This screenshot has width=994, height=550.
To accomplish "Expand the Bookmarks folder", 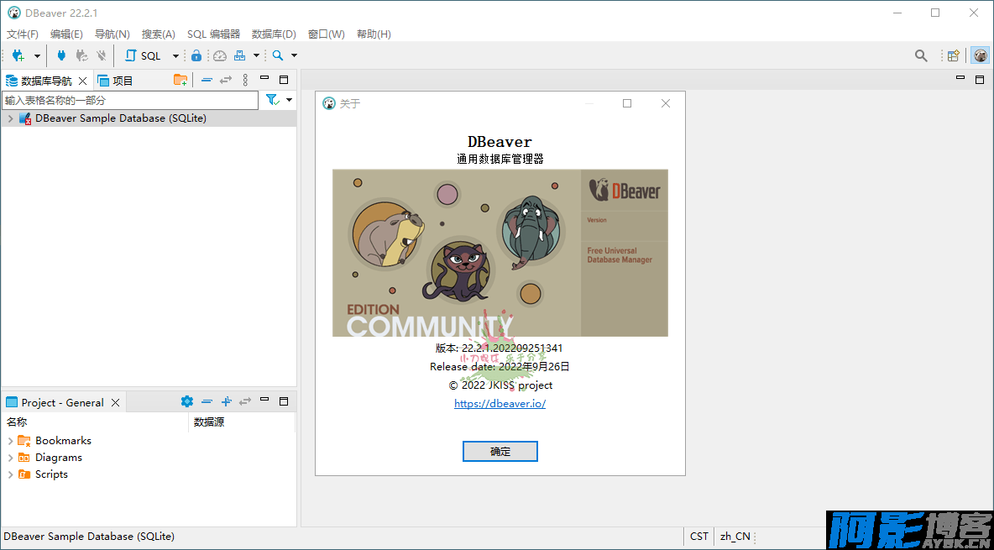I will (10, 441).
